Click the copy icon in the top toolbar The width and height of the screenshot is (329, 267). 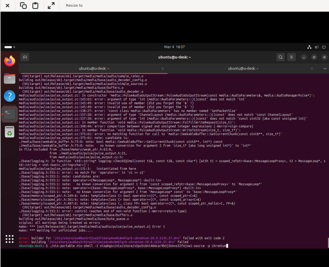23,6
